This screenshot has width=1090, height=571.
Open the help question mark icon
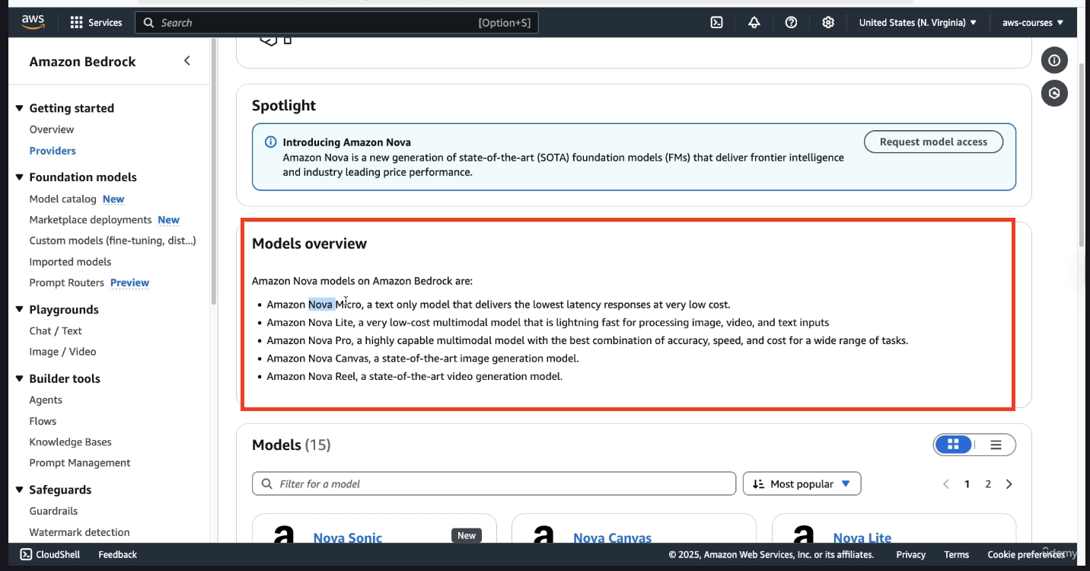point(791,23)
